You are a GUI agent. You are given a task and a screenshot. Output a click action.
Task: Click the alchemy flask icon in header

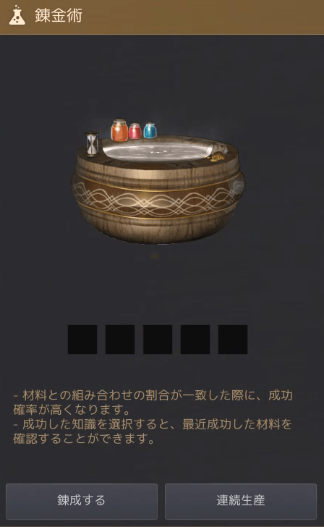pos(17,15)
